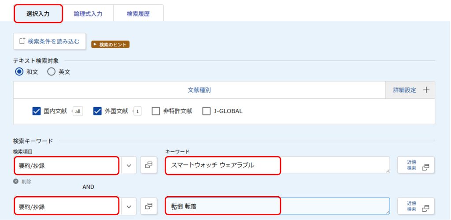The image size is (451, 220).
Task: Expand the first 要約/抄録 dropdown arrow
Action: pyautogui.click(x=129, y=166)
